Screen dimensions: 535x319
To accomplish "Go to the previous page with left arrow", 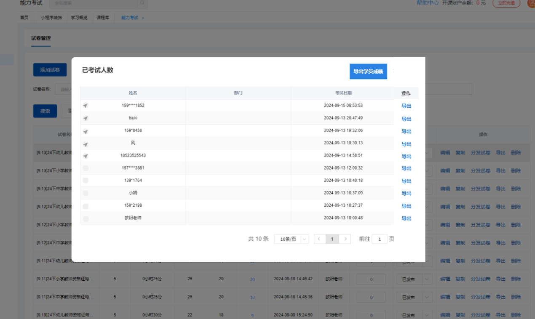I will tap(319, 239).
